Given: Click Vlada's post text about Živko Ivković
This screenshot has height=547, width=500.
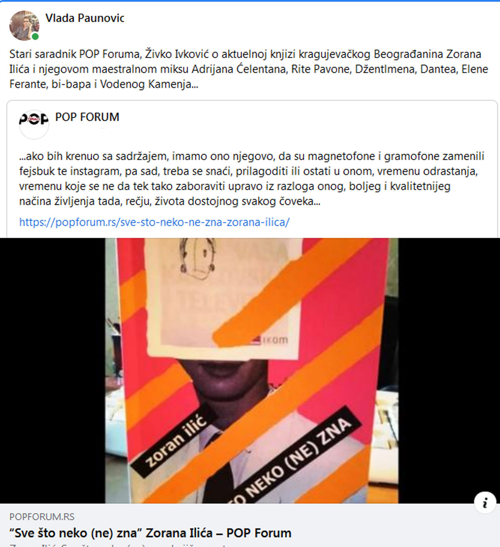Looking at the screenshot, I should point(249,69).
